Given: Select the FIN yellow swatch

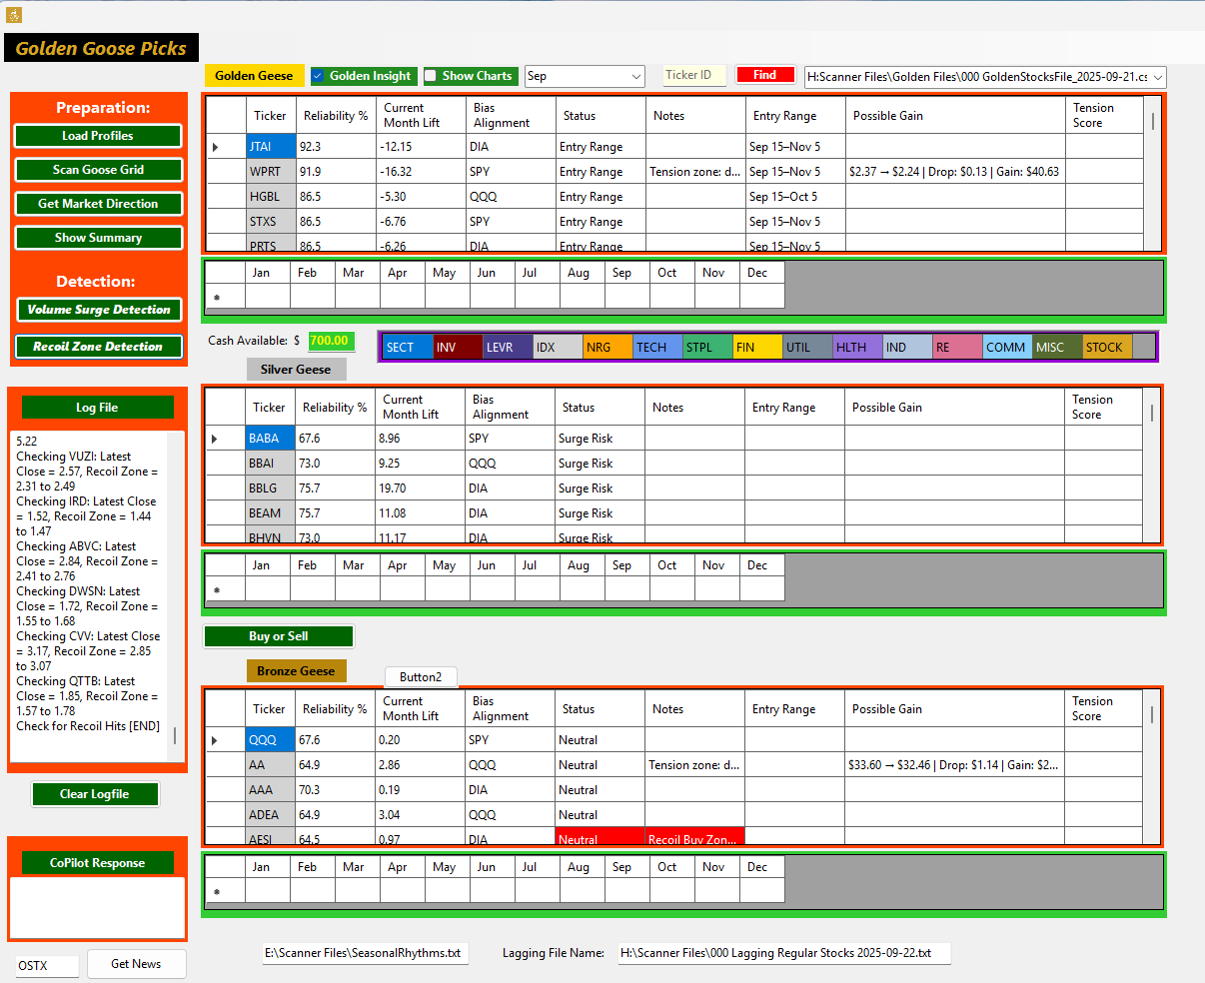Looking at the screenshot, I should (x=757, y=348).
